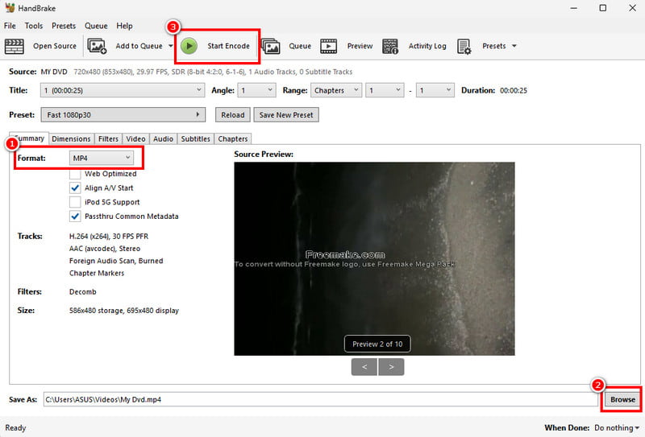Click the HandBrake app logo icon
Image resolution: width=645 pixels, height=437 pixels.
click(10, 8)
